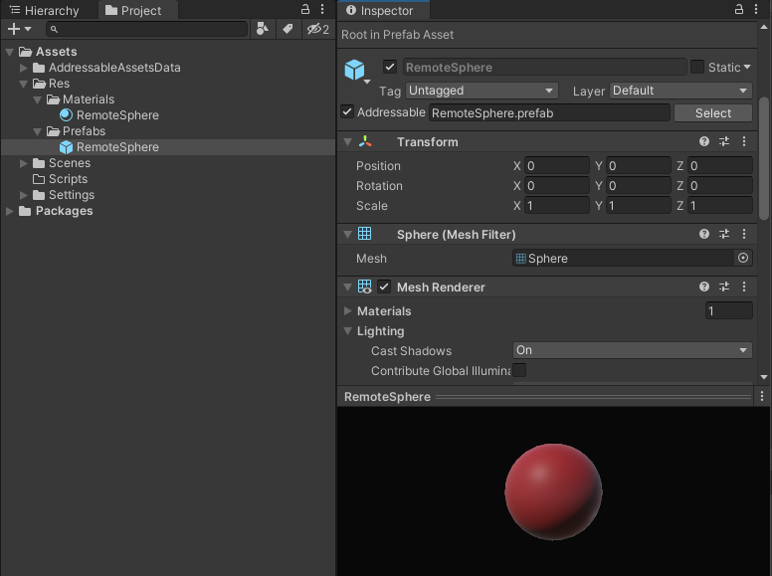
Task: Focus the Project search field
Action: coord(146,30)
